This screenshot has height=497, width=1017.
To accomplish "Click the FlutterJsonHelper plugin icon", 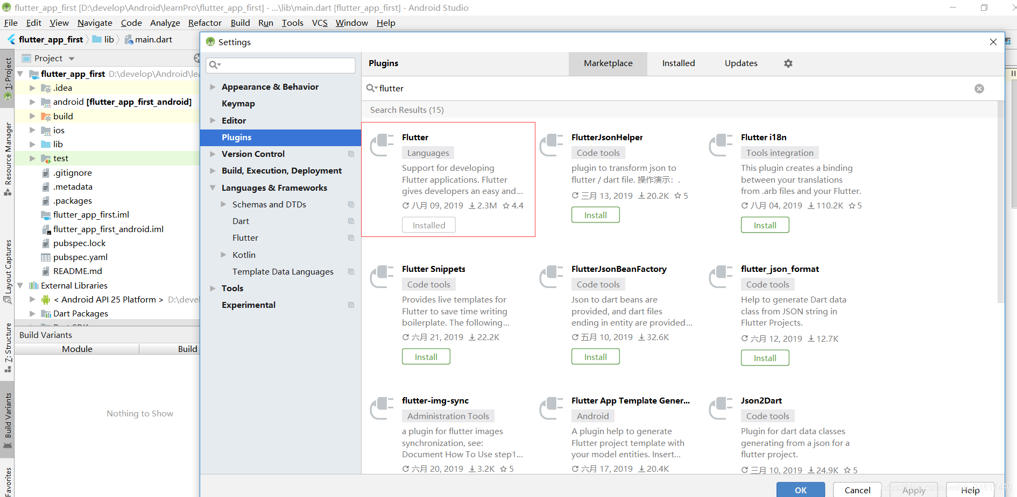I will (552, 145).
